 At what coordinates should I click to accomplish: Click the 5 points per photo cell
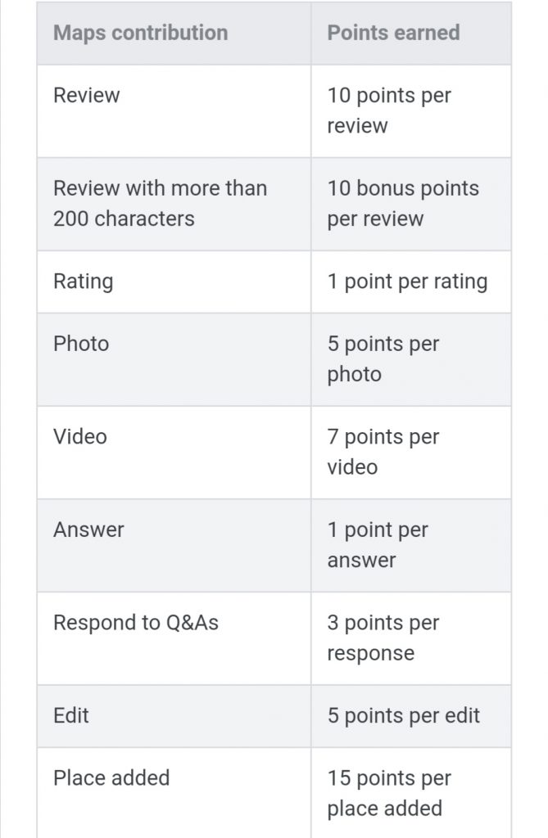[383, 359]
